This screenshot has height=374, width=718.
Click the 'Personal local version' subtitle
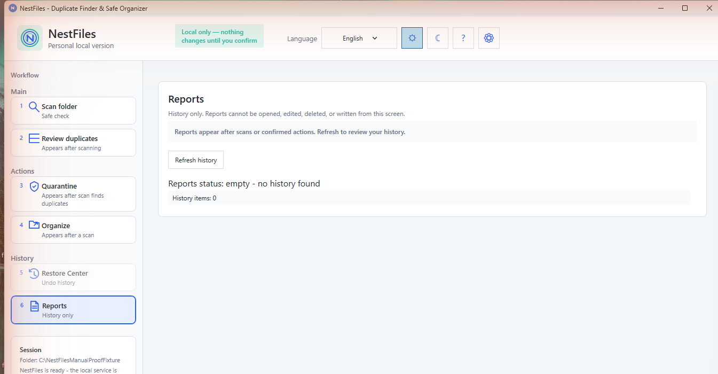click(81, 46)
